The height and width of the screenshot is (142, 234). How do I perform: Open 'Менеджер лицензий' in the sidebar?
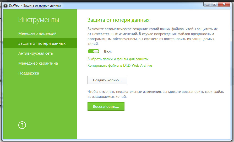tap(37, 33)
